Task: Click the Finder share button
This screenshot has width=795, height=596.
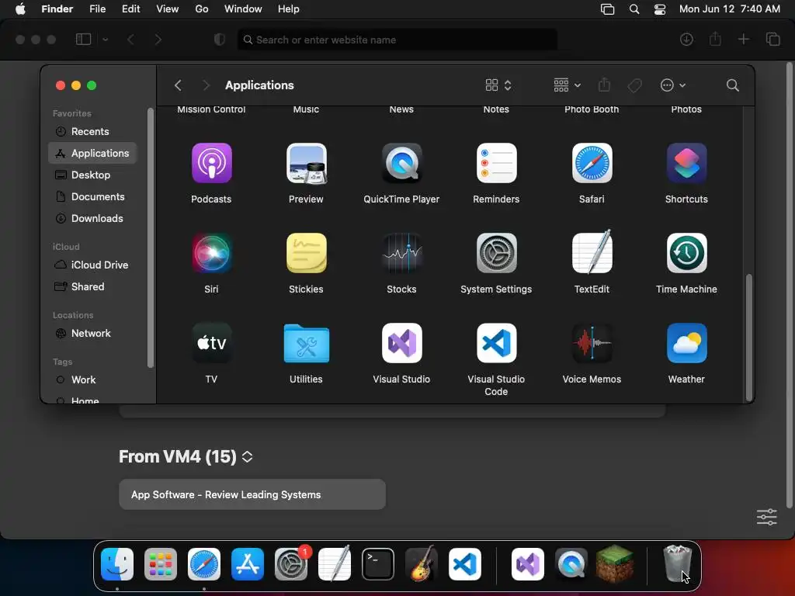Action: click(604, 85)
